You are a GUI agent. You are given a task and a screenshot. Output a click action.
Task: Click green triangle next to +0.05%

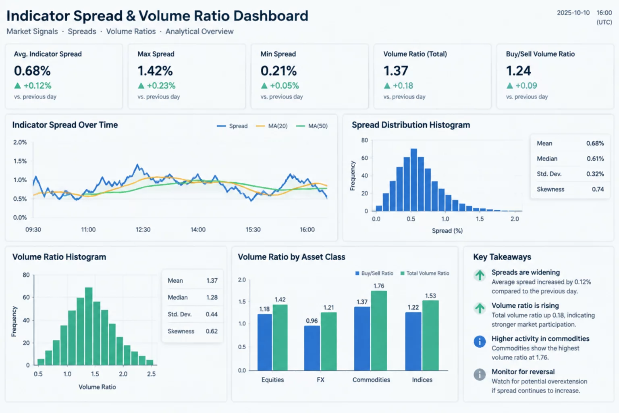[264, 86]
